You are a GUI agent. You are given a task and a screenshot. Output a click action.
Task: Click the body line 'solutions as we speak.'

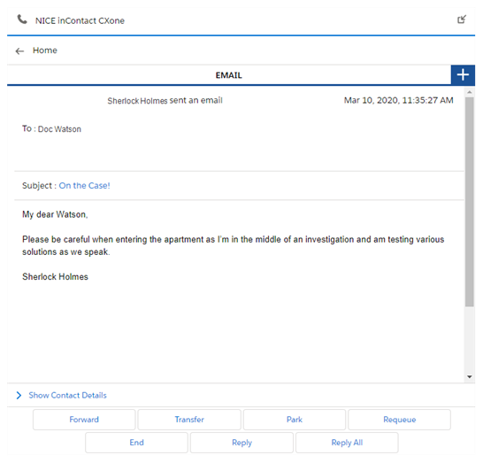pyautogui.click(x=66, y=251)
